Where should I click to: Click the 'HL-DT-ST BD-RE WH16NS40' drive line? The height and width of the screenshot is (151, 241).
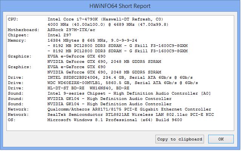click(x=88, y=88)
